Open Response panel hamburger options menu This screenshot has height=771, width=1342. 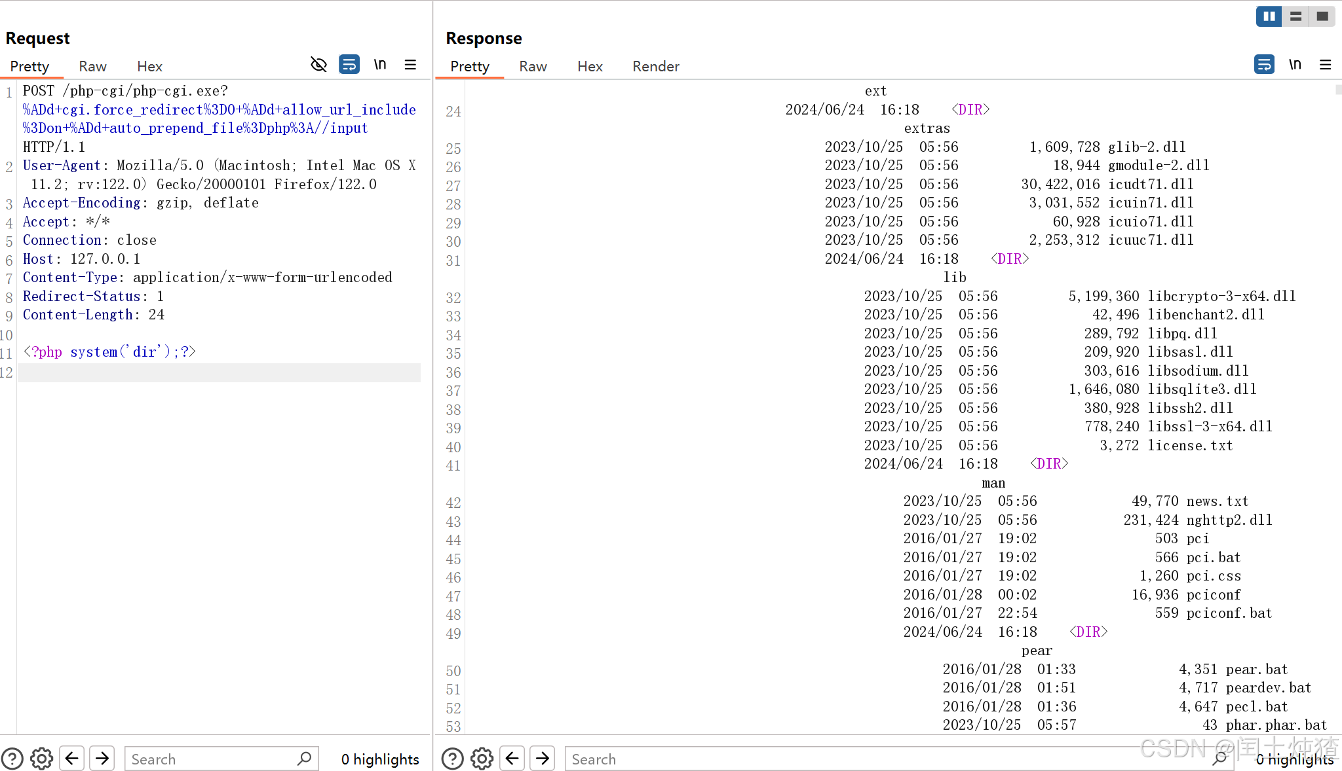click(1325, 64)
